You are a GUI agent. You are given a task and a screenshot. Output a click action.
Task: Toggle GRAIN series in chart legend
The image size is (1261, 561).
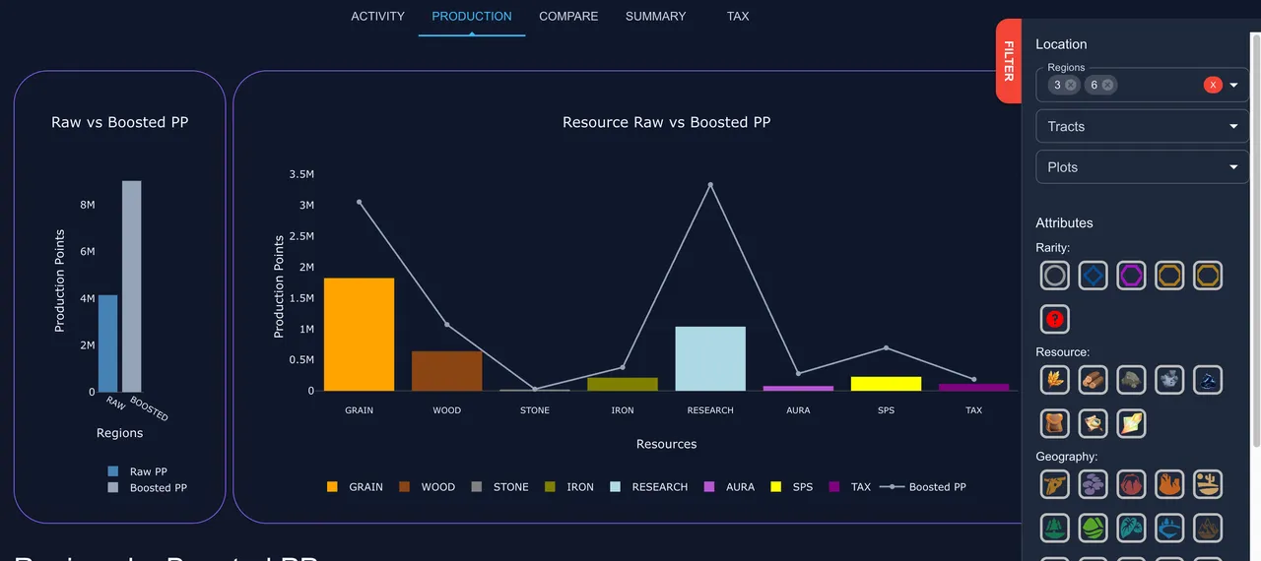tap(356, 487)
